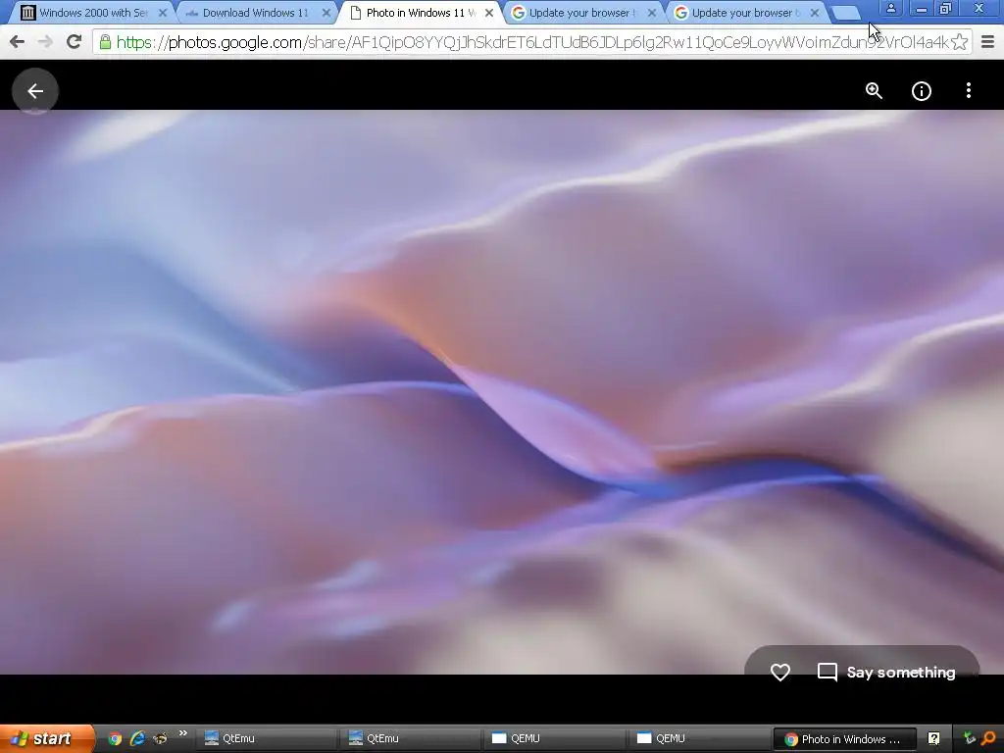
Task: Reload the current page
Action: tap(75, 42)
